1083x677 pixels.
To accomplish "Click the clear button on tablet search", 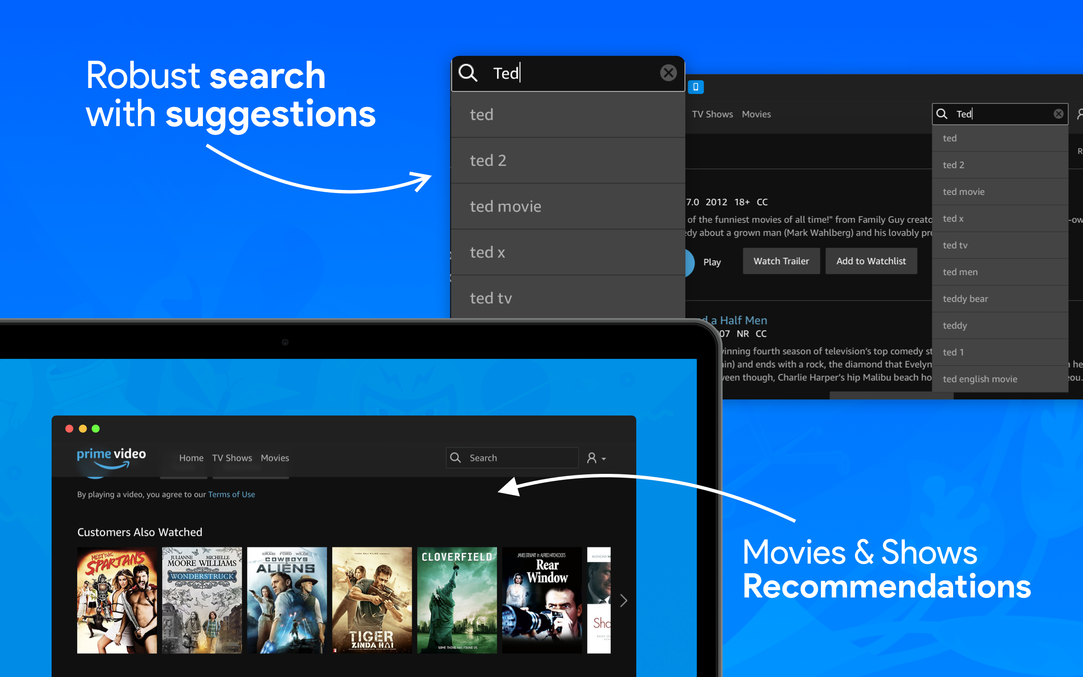I will pos(1058,115).
